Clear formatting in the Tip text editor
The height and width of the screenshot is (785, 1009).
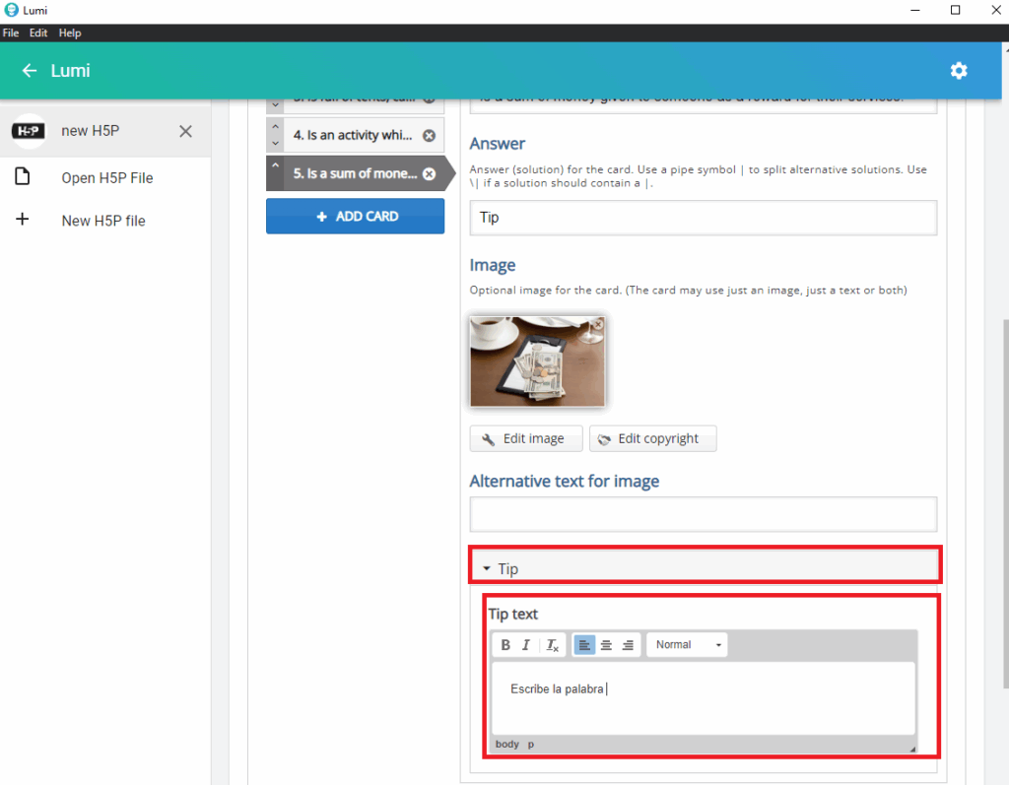coord(553,645)
